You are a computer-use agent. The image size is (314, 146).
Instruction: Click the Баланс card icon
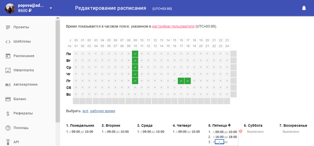[8, 99]
